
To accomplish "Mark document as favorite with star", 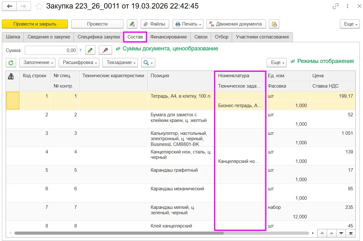I will click(39, 6).
